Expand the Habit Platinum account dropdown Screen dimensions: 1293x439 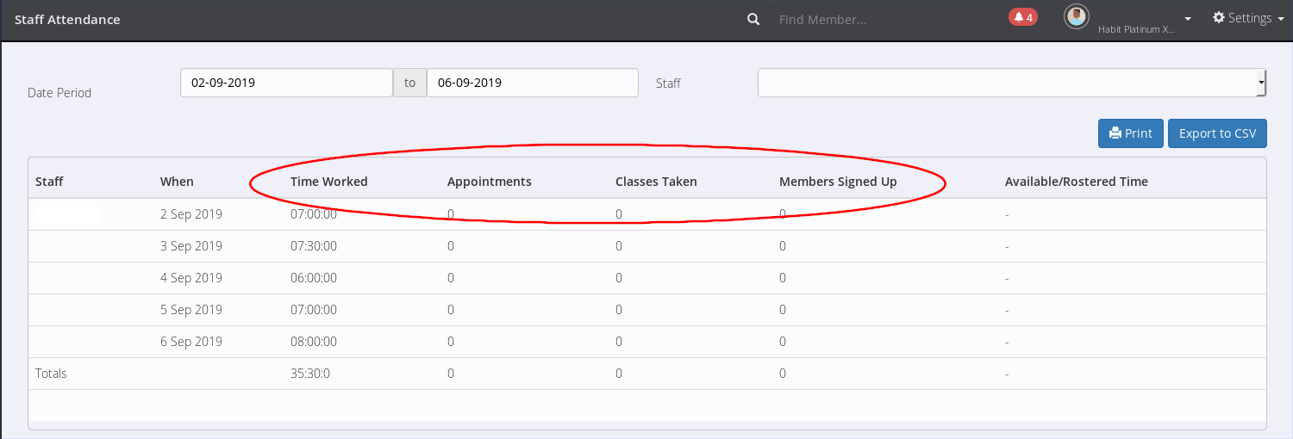[1188, 19]
